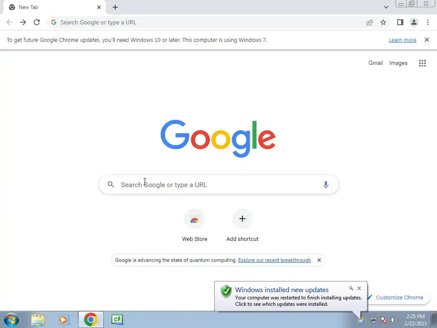
Task: Open Explore our recent breakthrough link
Action: 274,260
